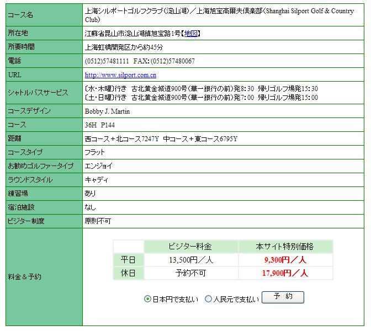Open the silport.com.cn URL link
This screenshot has height=331, width=371.
pyautogui.click(x=120, y=75)
